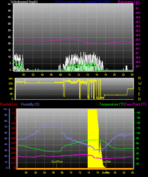The height and width of the screenshot is (177, 148).
Task: Click the SunSet tick label on bottom time axis
Action: (x=106, y=173)
